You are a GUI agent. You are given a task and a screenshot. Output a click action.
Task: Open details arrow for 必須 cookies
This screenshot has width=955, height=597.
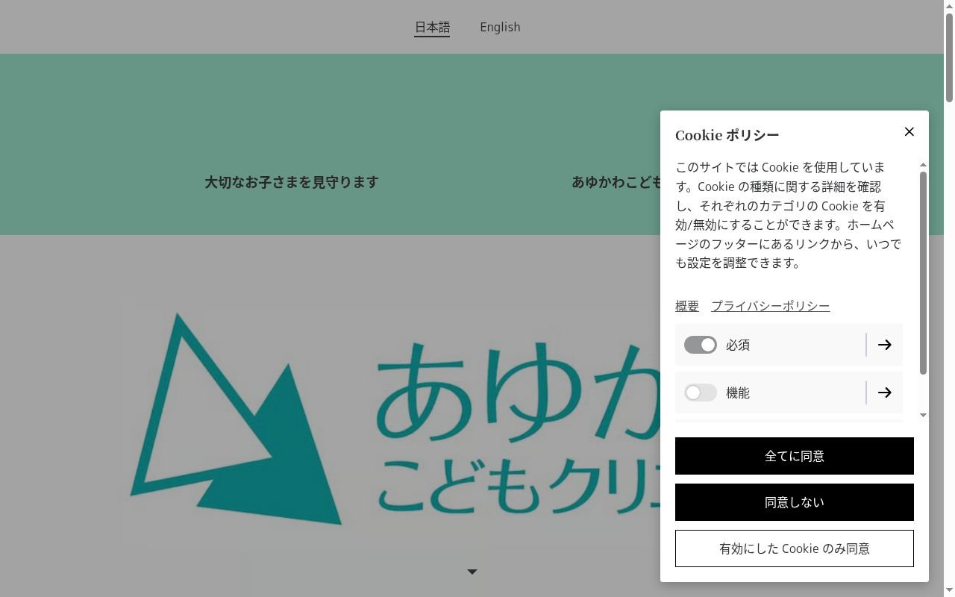[884, 345]
